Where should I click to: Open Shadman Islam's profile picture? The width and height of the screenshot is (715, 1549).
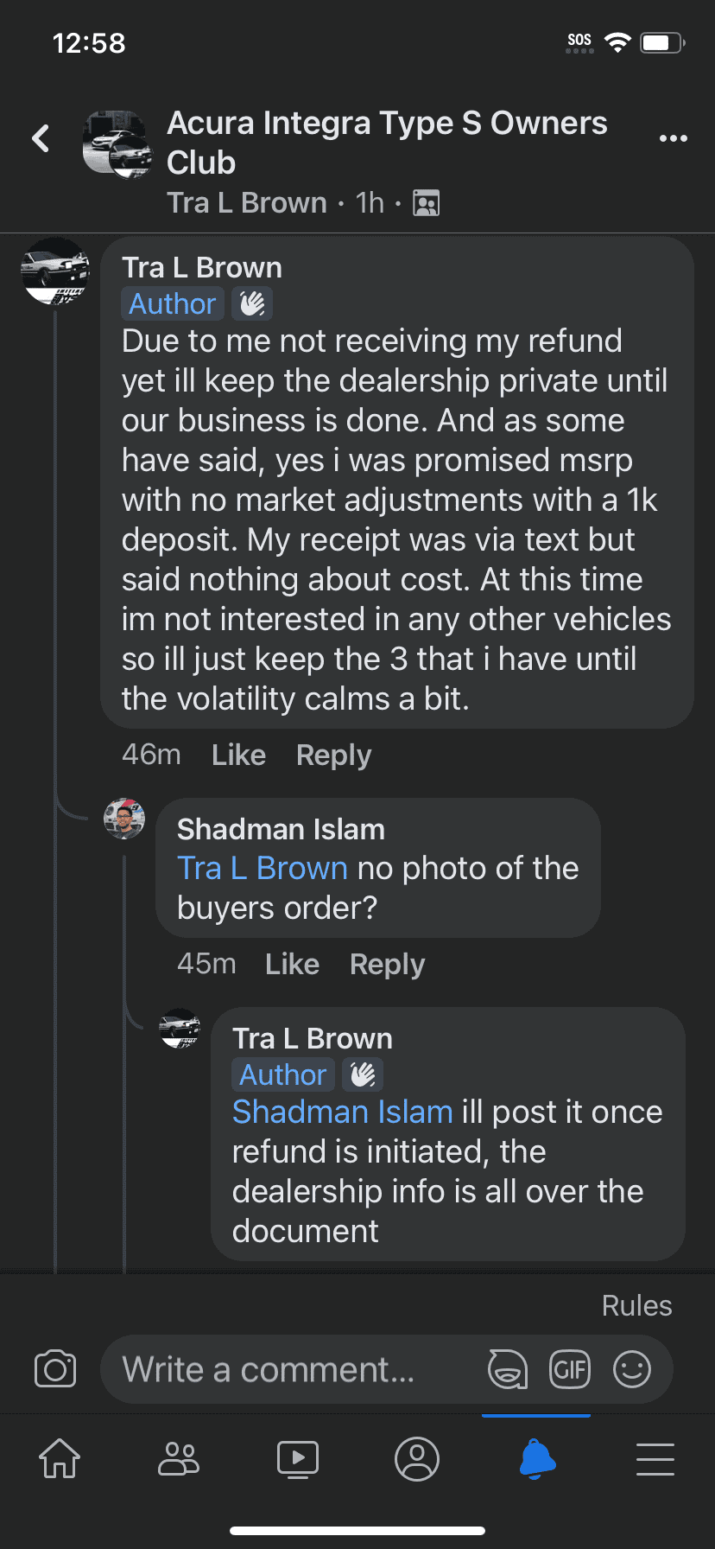(124, 819)
